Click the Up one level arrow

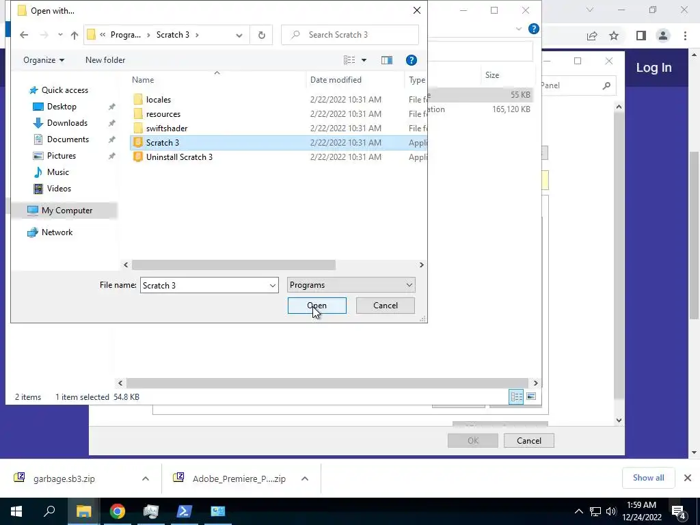click(74, 35)
